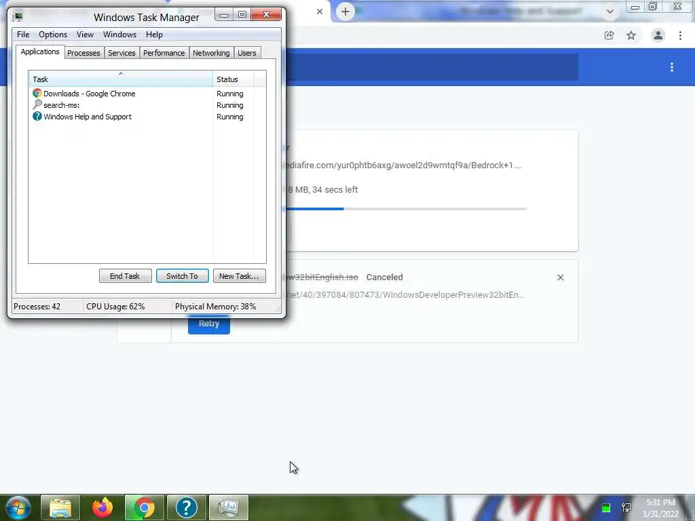Click the Processes: 42 status bar entry
The width and height of the screenshot is (695, 521).
tap(37, 307)
